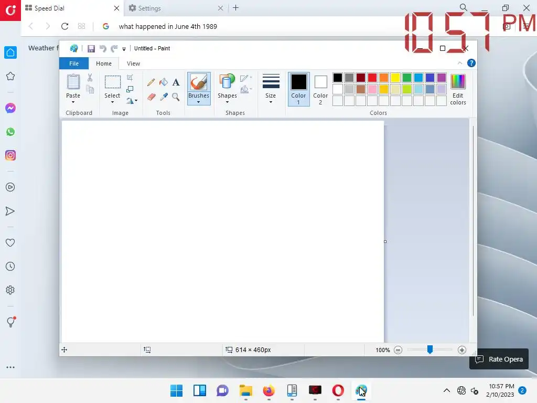Click the Crop icon in Image group
This screenshot has width=537, height=403.
point(130,78)
